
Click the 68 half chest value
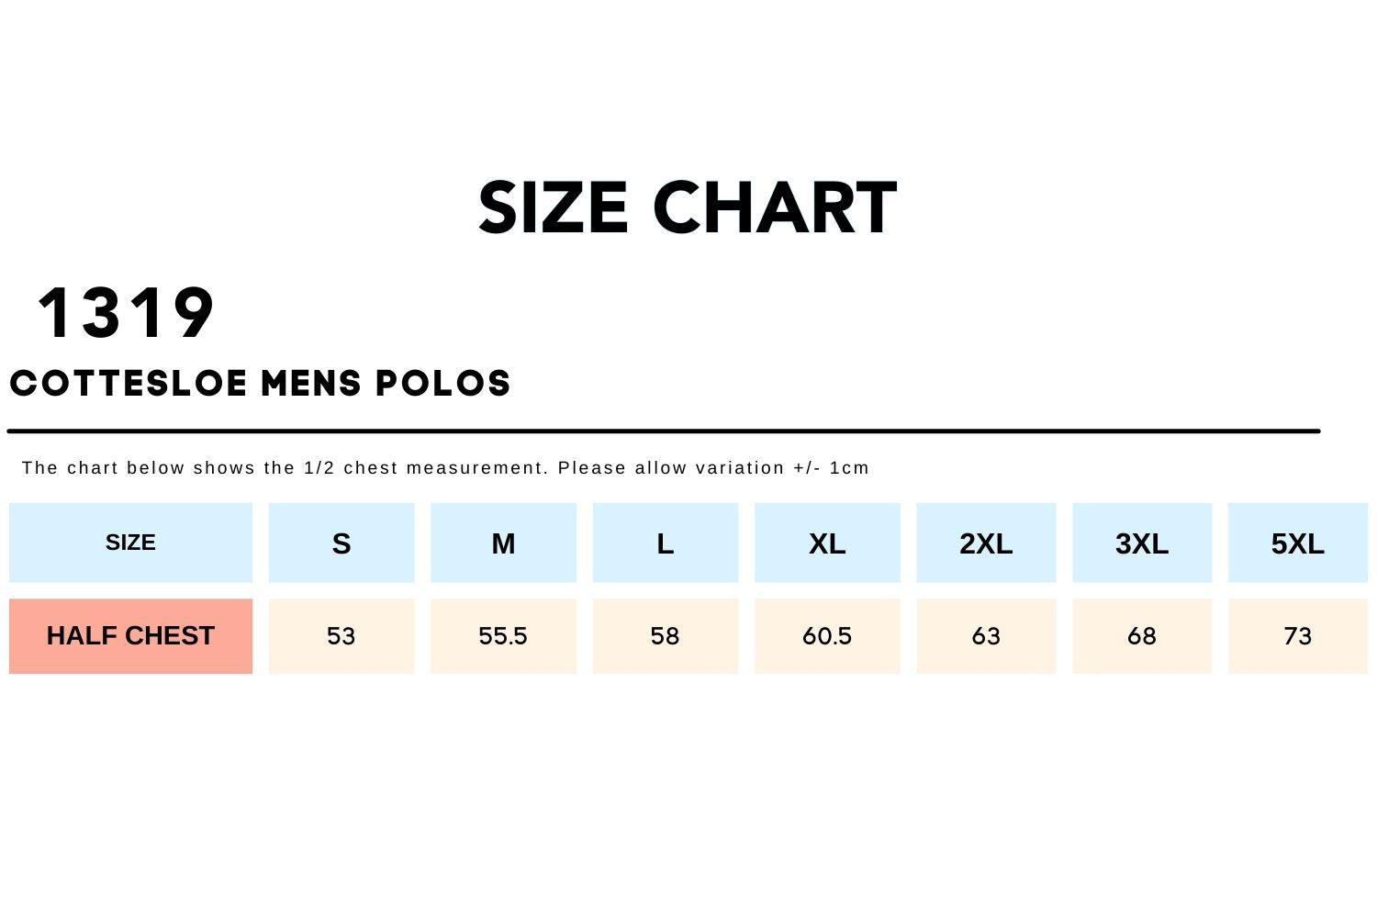1142,636
